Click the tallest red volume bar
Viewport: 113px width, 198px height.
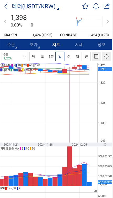70,166
